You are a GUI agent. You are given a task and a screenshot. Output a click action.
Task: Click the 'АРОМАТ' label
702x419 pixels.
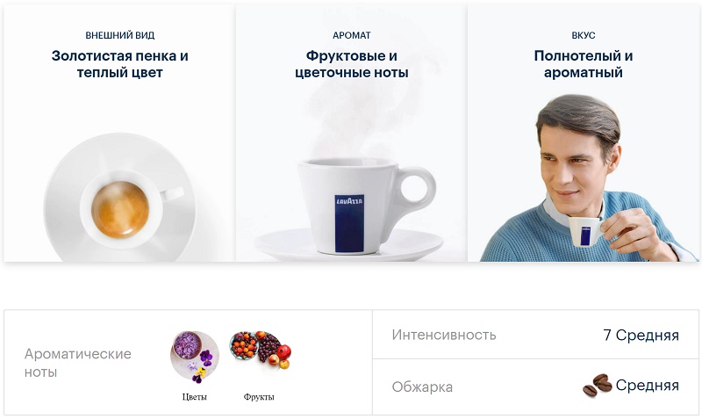pos(352,35)
